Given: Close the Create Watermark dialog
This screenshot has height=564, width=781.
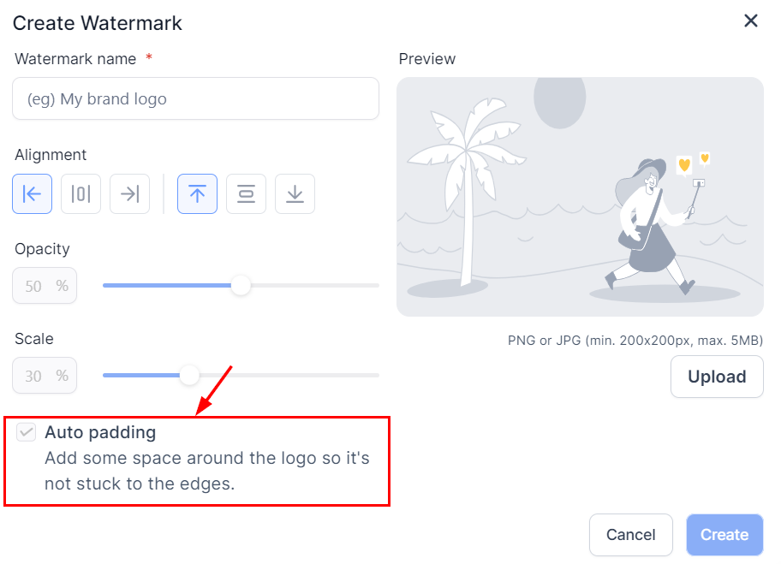Looking at the screenshot, I should pos(751,21).
